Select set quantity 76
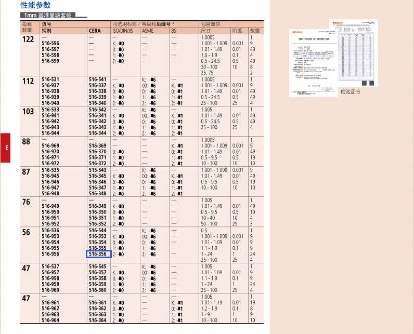Viewport: 414px width, 334px height. [x=26, y=202]
